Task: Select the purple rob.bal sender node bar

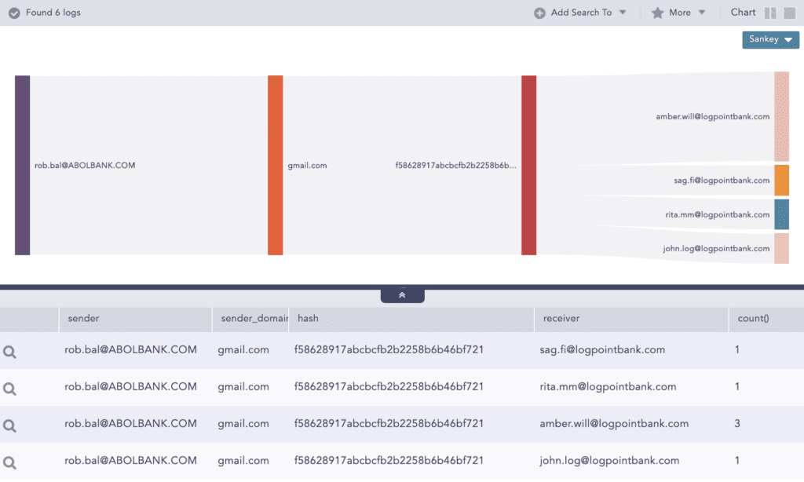Action: pos(23,165)
